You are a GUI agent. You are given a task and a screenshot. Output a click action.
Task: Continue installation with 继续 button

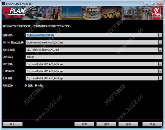(128, 124)
